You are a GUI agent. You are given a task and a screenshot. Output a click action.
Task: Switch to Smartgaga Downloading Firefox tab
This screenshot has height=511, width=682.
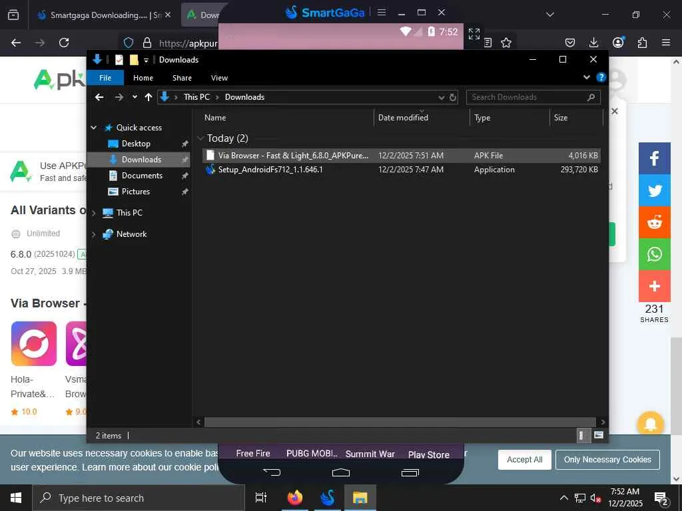99,15
